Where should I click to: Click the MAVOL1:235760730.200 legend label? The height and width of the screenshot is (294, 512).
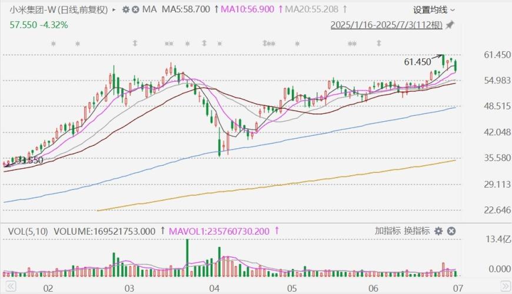coord(220,231)
